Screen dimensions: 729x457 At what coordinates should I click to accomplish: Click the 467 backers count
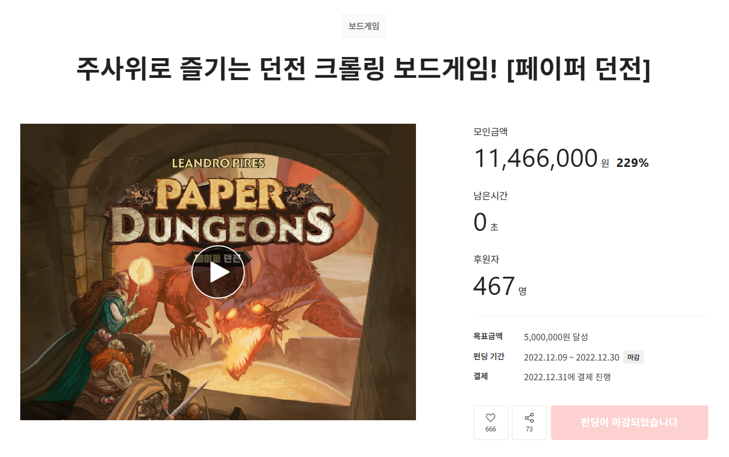click(x=494, y=286)
